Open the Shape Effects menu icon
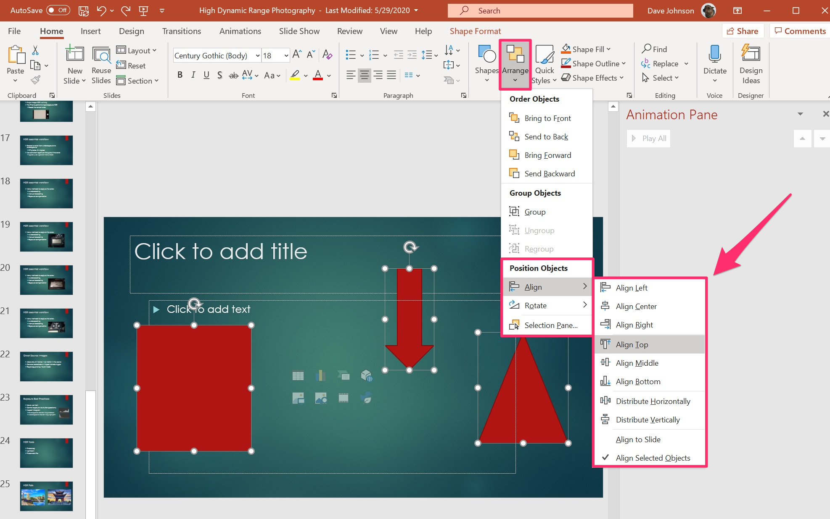 [564, 77]
